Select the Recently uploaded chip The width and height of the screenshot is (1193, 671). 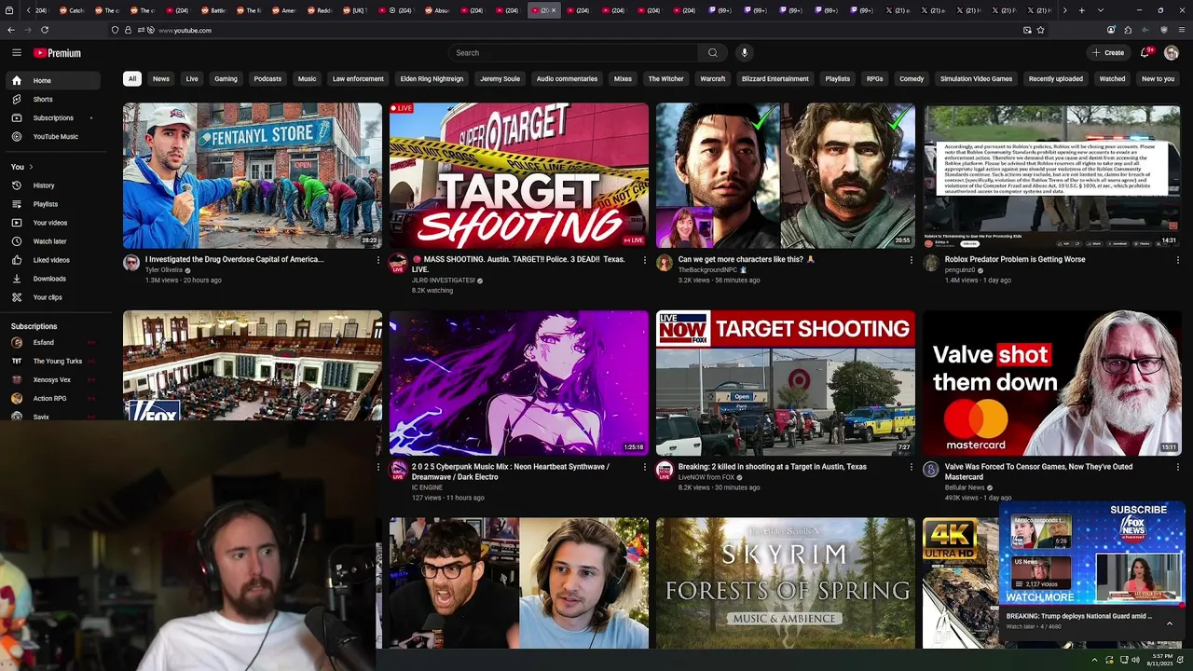1055,79
